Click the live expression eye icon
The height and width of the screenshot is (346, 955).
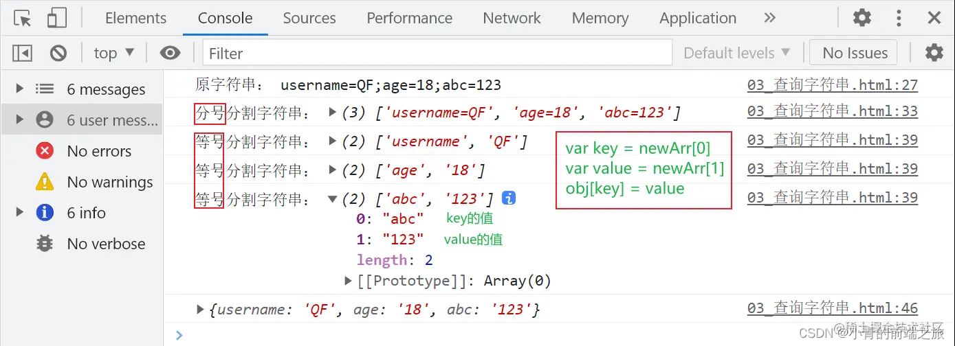tap(170, 53)
